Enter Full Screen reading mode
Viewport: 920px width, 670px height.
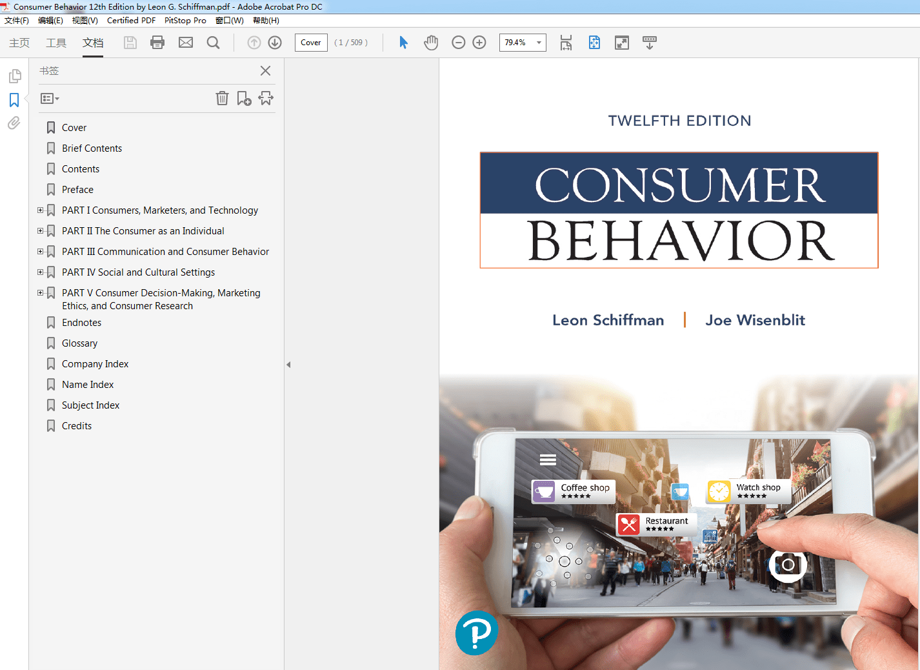pos(621,43)
